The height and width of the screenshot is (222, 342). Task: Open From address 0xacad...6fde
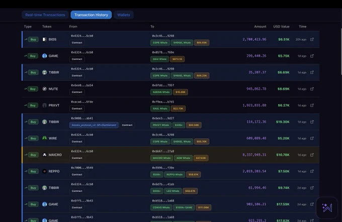(x=82, y=102)
